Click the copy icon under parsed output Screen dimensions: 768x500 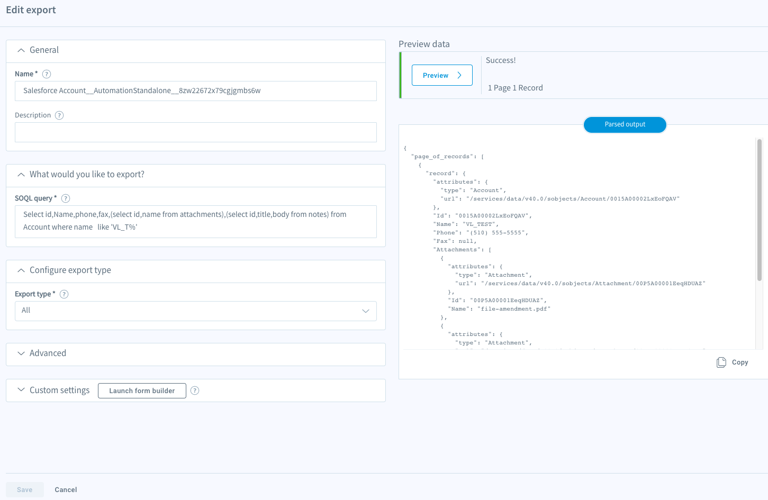(721, 362)
